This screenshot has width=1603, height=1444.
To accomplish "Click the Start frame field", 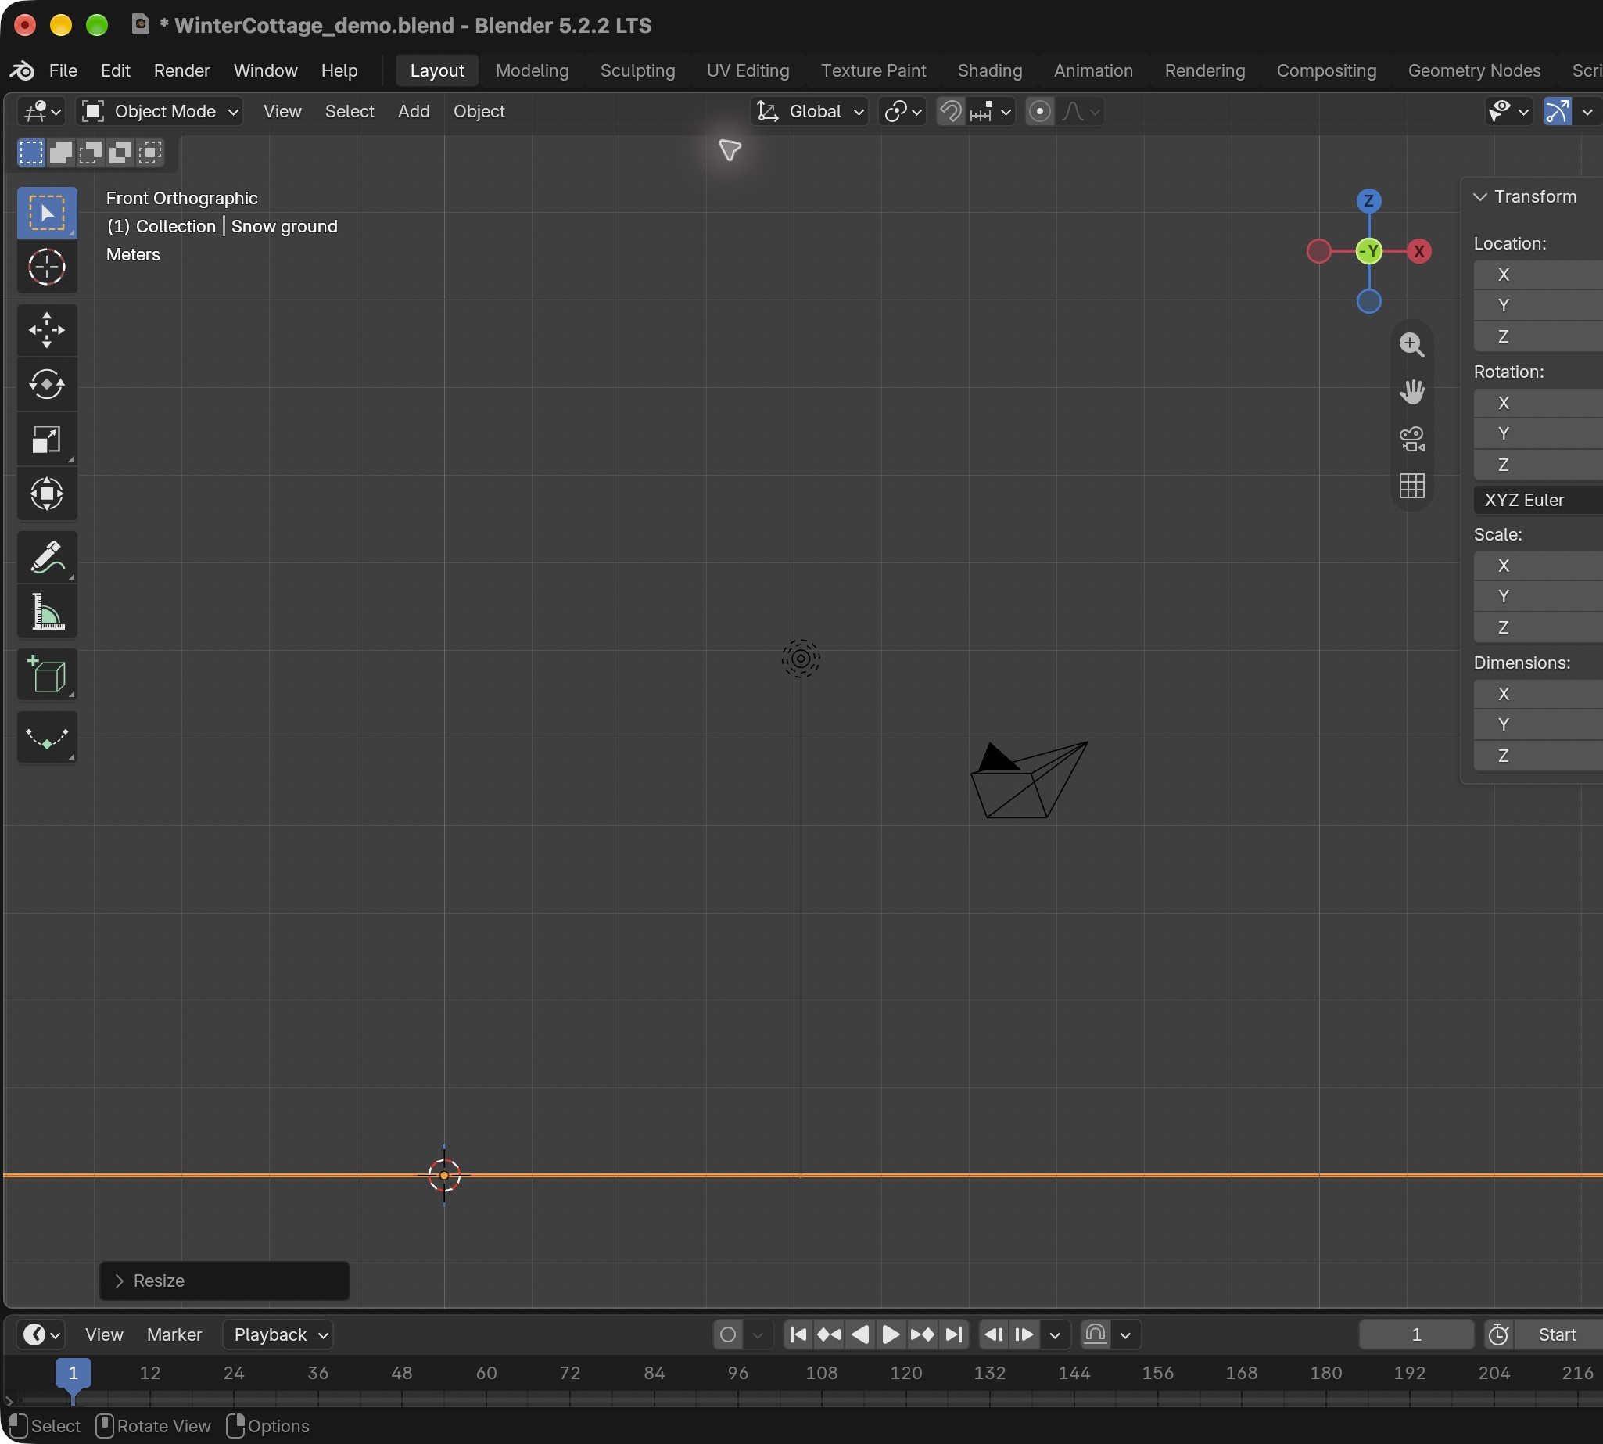I will pos(1558,1334).
